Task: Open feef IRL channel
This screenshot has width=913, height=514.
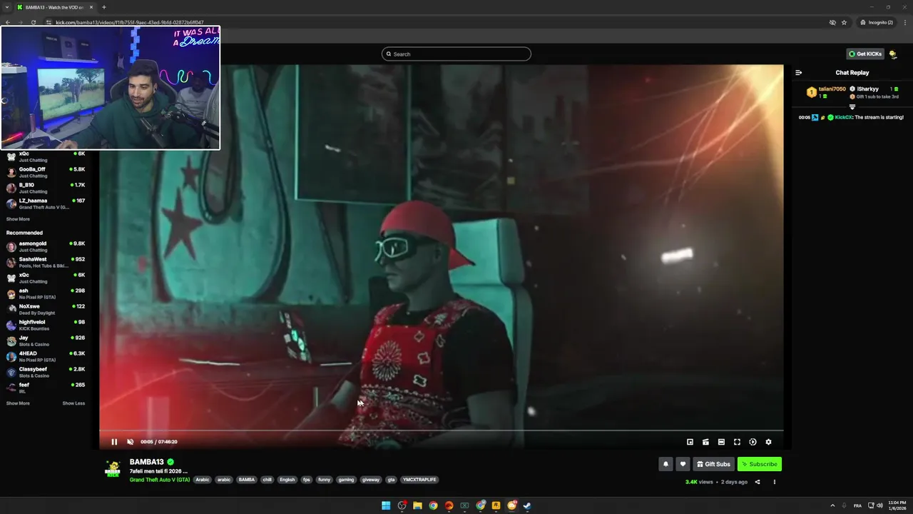Action: click(46, 388)
